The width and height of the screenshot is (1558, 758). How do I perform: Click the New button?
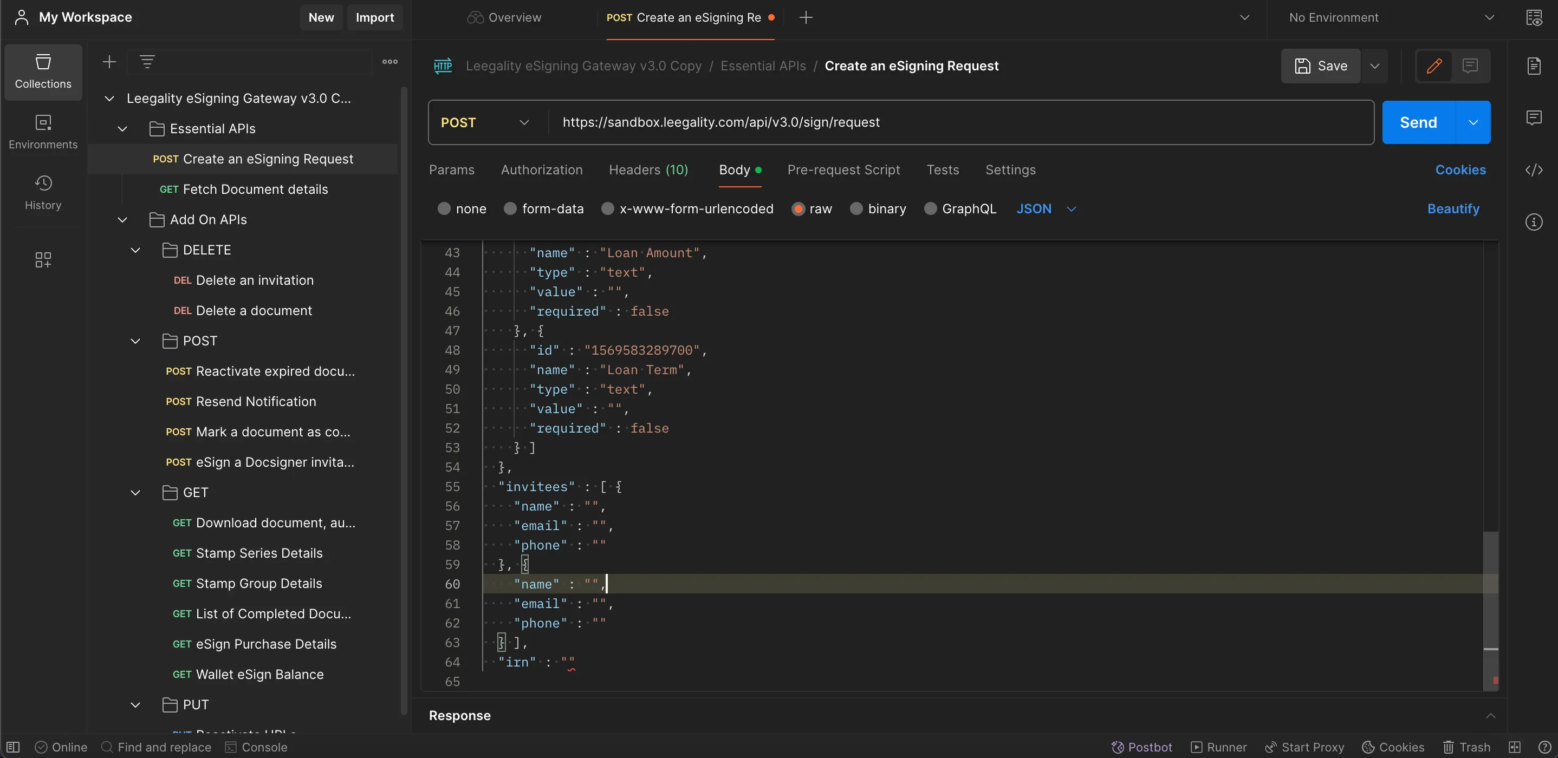pyautogui.click(x=321, y=17)
